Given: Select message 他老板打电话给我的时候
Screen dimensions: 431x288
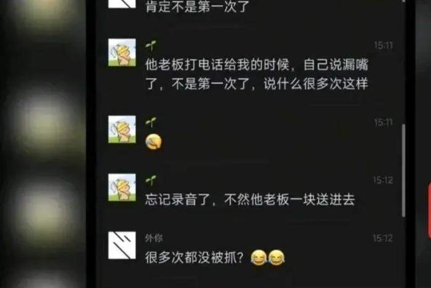Looking at the screenshot, I should coord(257,74).
